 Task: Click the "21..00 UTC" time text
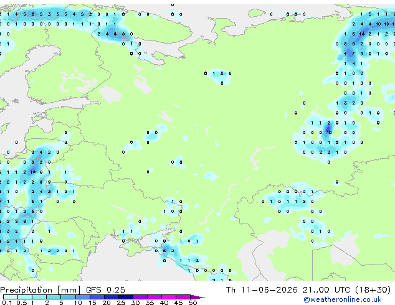click(326, 290)
